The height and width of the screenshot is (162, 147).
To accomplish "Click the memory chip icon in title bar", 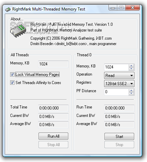I will click(8, 9).
